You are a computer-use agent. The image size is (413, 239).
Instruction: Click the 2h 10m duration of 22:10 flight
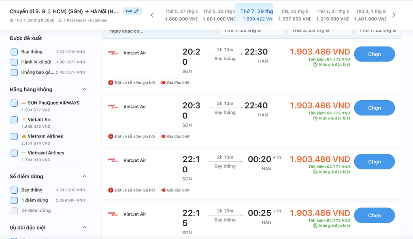[225, 157]
